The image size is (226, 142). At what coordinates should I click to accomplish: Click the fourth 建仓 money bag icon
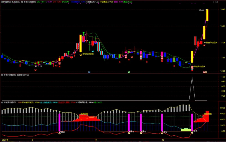click(x=162, y=133)
